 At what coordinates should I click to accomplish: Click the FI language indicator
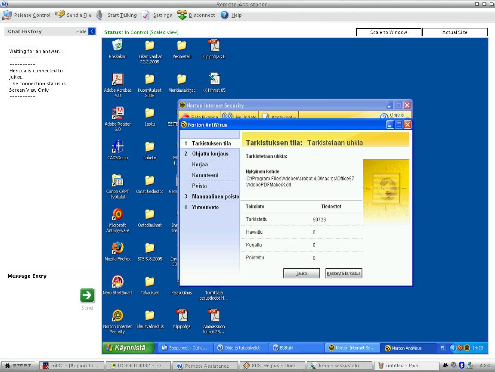tap(442, 348)
